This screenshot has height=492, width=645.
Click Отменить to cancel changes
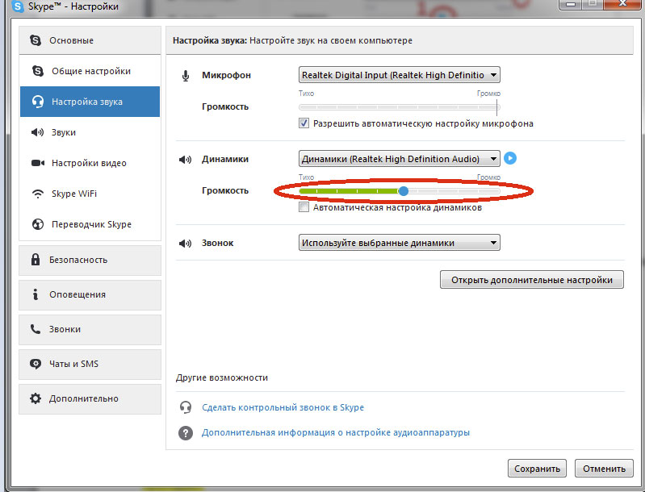(604, 468)
